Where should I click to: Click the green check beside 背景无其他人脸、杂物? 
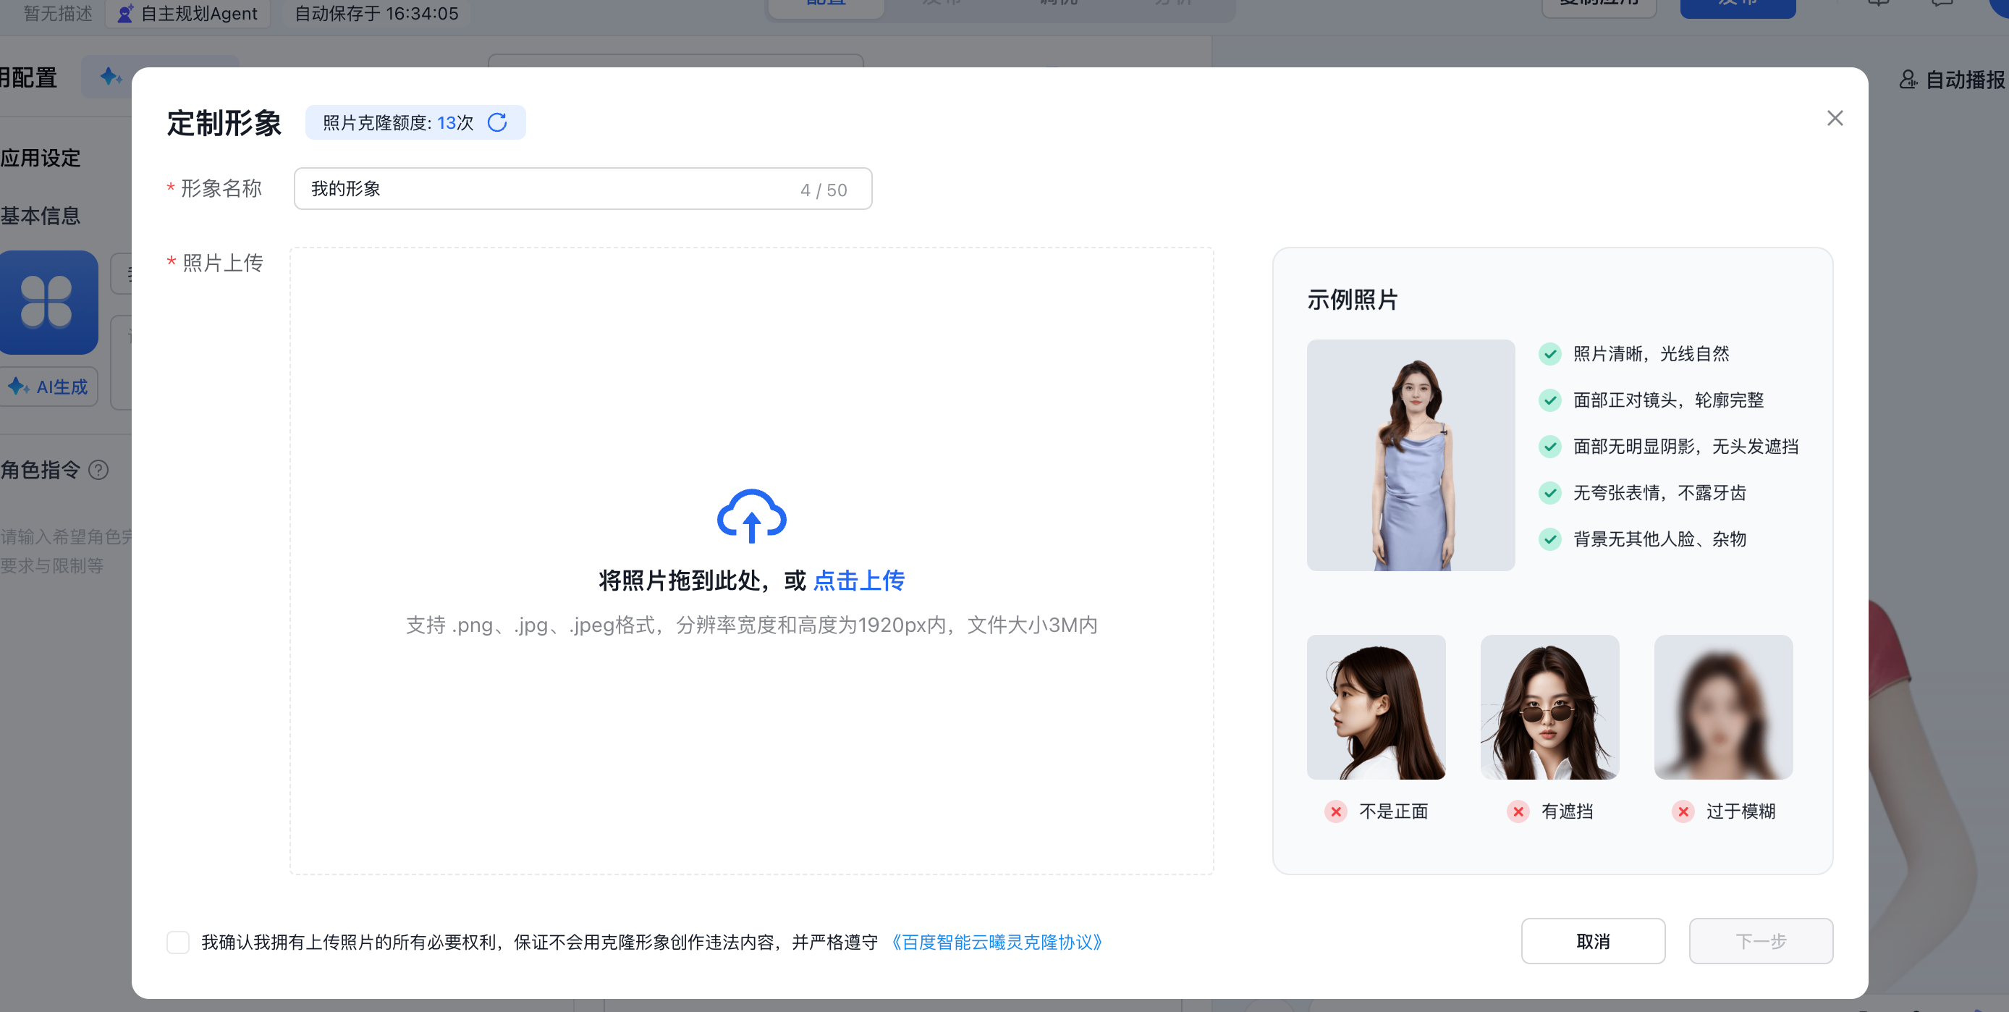1549,539
